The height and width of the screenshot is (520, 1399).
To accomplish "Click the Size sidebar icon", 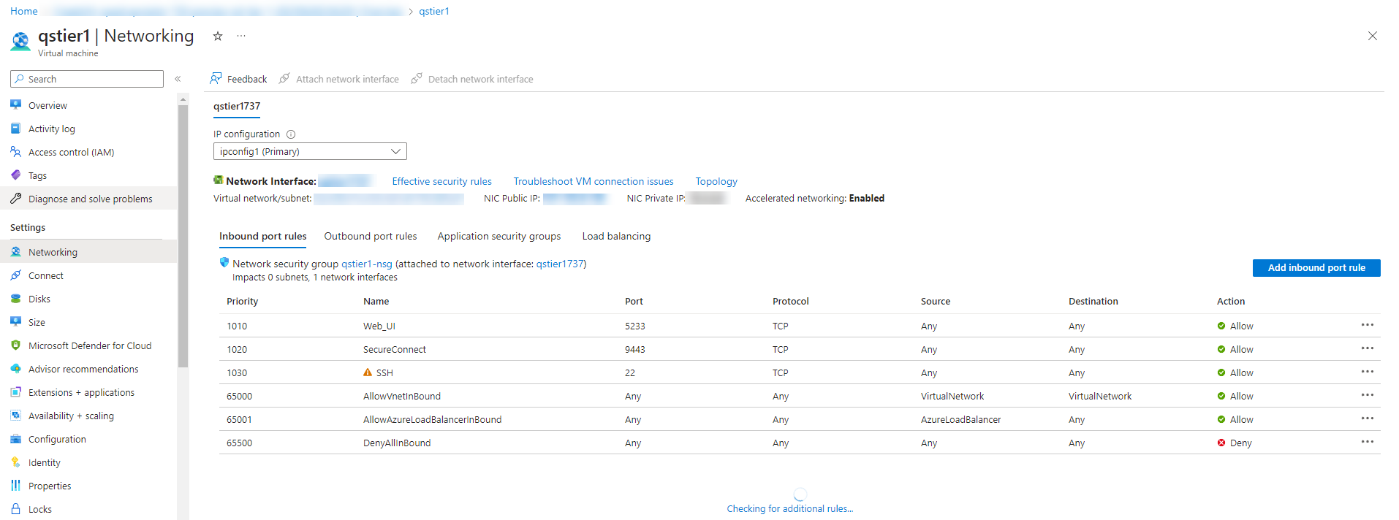I will coord(15,322).
